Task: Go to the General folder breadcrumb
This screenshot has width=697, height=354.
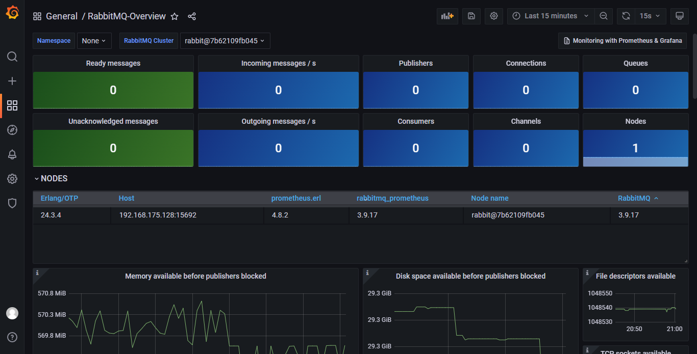Action: [62, 16]
